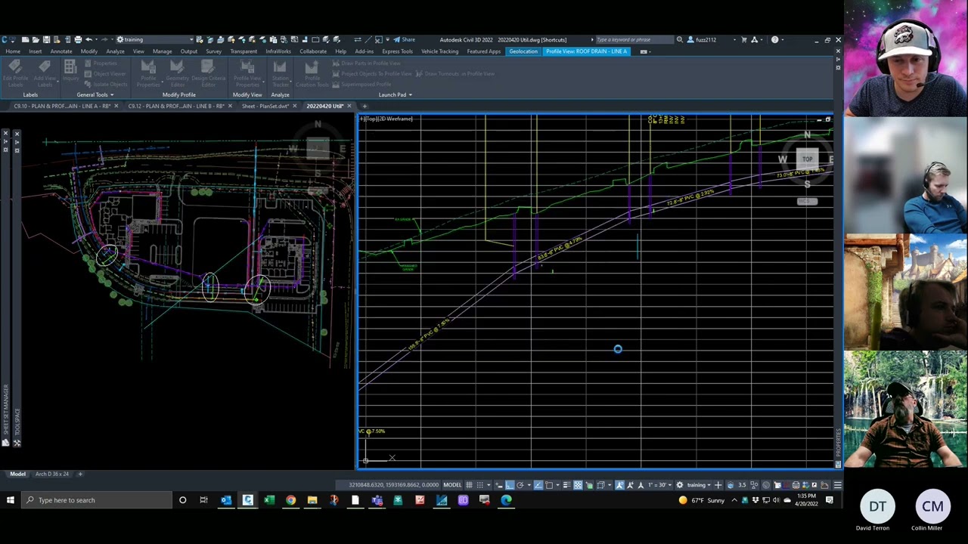Click the ViewCube TOP face
This screenshot has width=968, height=544.
[x=807, y=159]
